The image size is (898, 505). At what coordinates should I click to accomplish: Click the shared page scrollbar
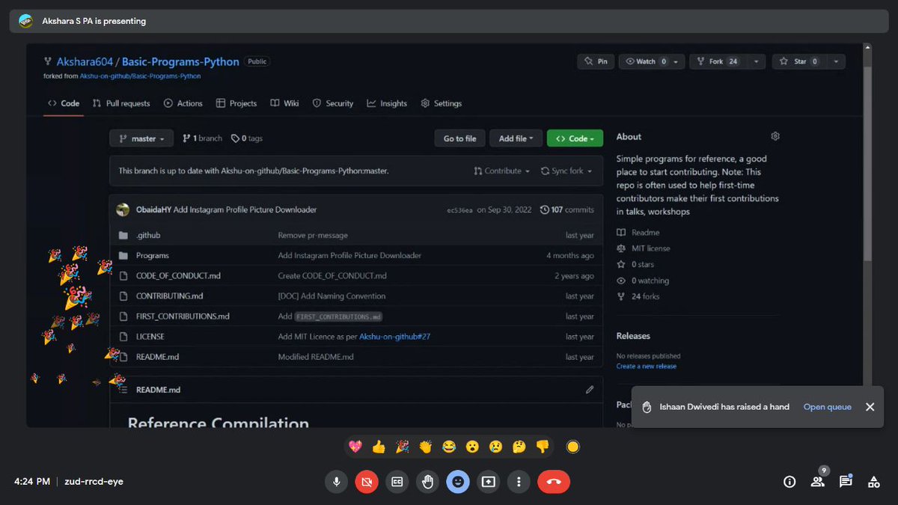867,165
